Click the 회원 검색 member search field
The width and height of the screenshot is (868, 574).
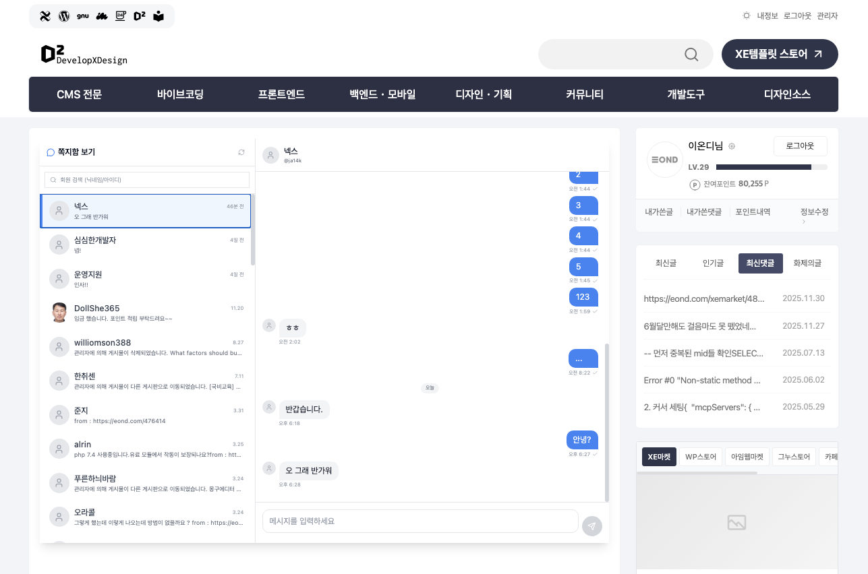147,180
